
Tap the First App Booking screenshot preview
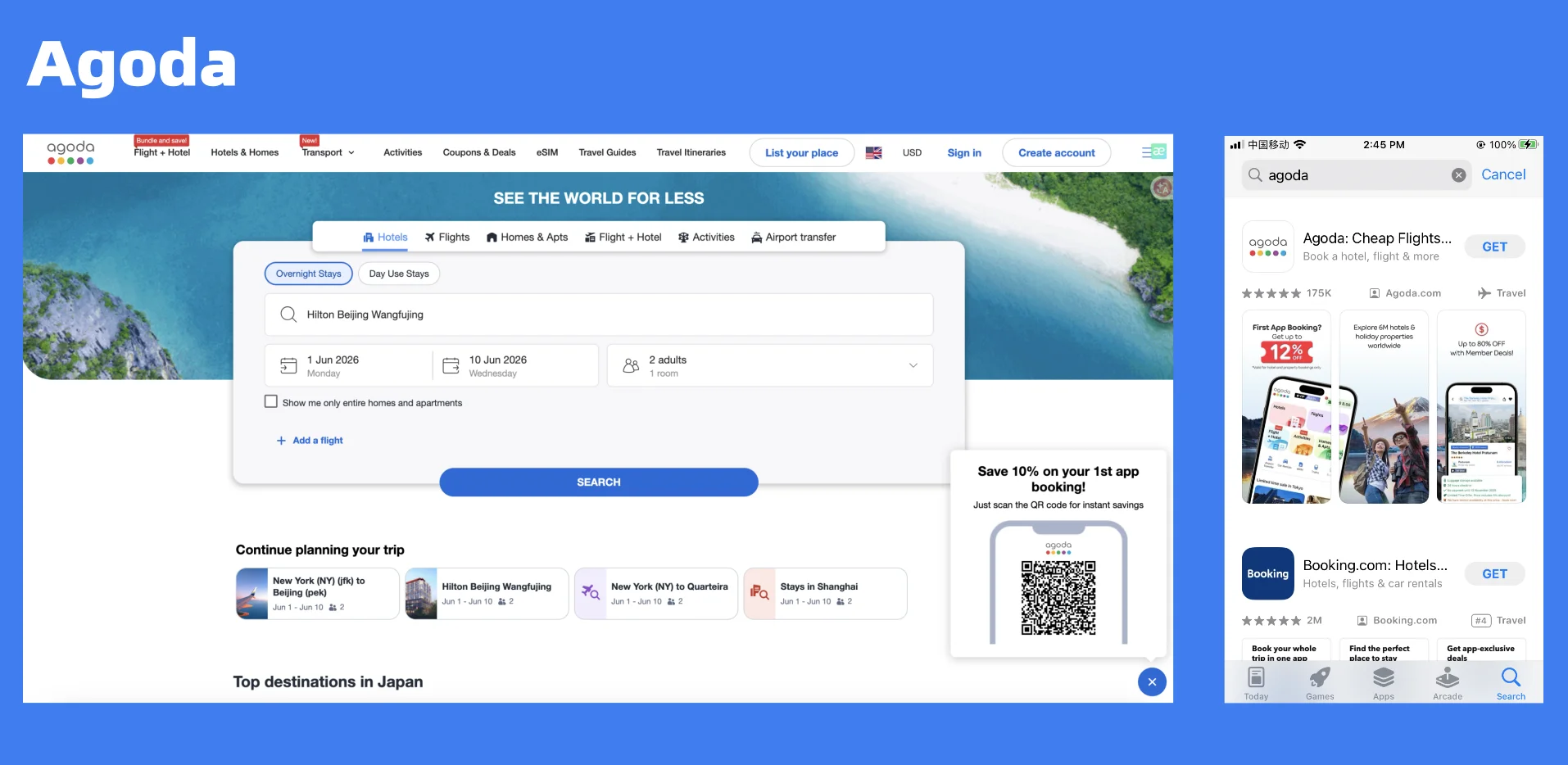pyautogui.click(x=1286, y=407)
